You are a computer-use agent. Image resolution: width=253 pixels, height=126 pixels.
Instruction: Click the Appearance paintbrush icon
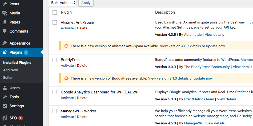(5, 43)
